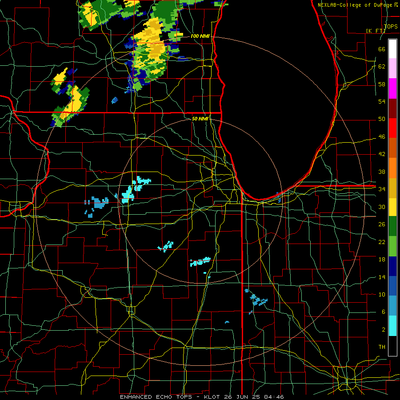Select the dark red legend color segment
Screen dimensions: 400x400
pos(392,108)
